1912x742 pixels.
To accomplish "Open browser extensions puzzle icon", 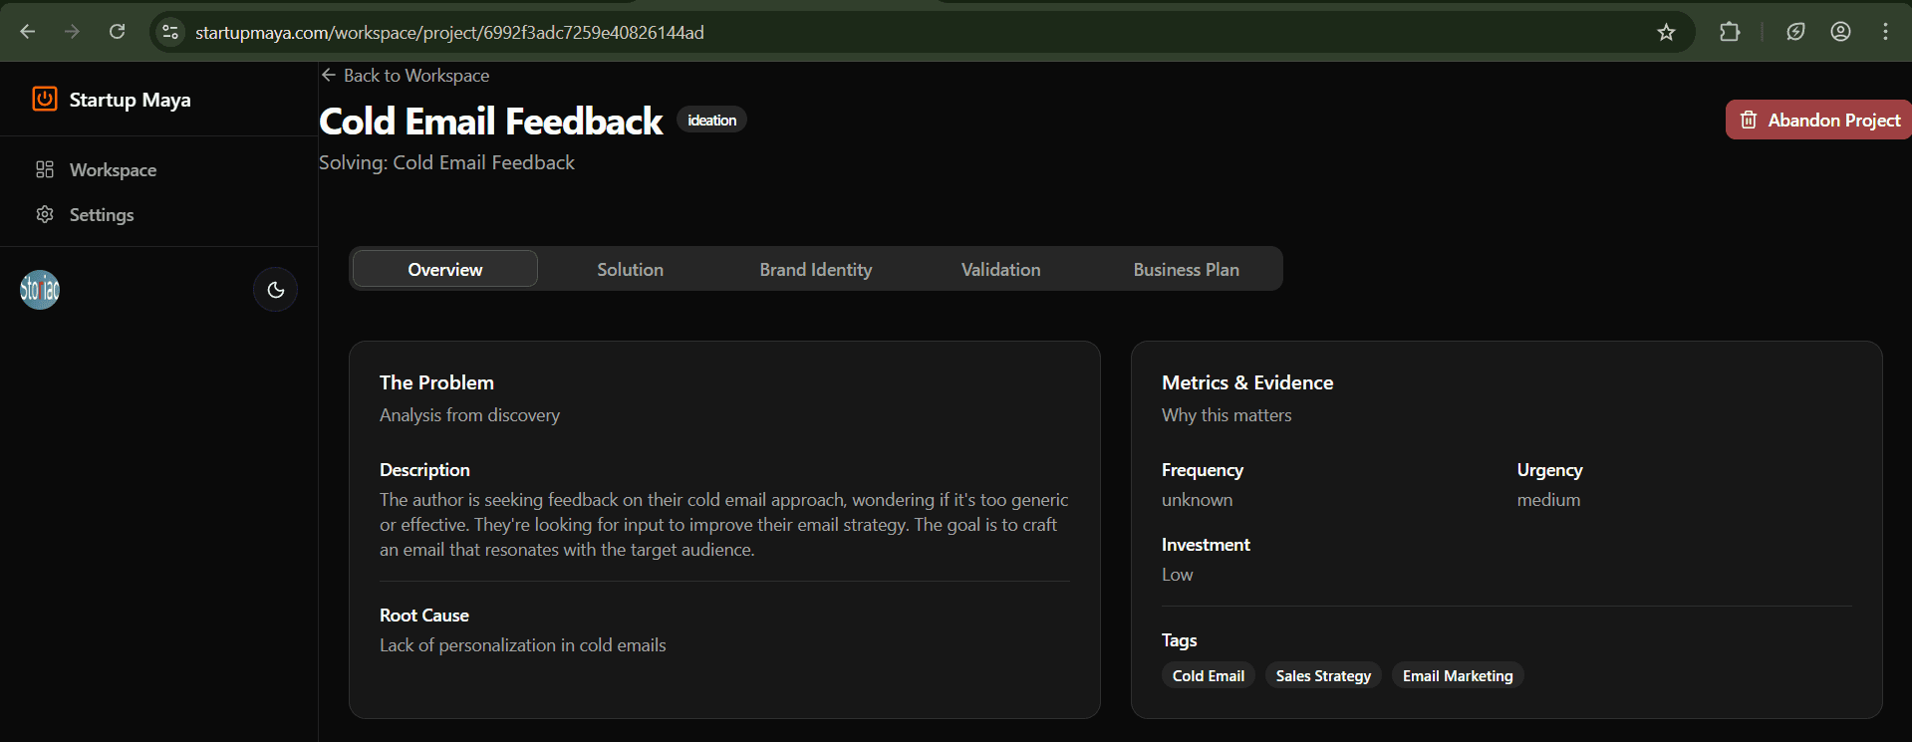I will coord(1730,32).
